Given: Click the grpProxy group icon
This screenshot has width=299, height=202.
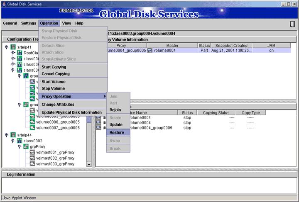Looking at the screenshot, I should [x=26, y=146].
